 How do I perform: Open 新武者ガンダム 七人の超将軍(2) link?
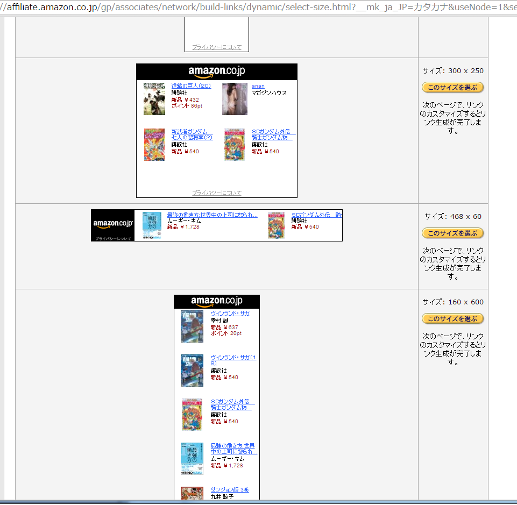(192, 134)
